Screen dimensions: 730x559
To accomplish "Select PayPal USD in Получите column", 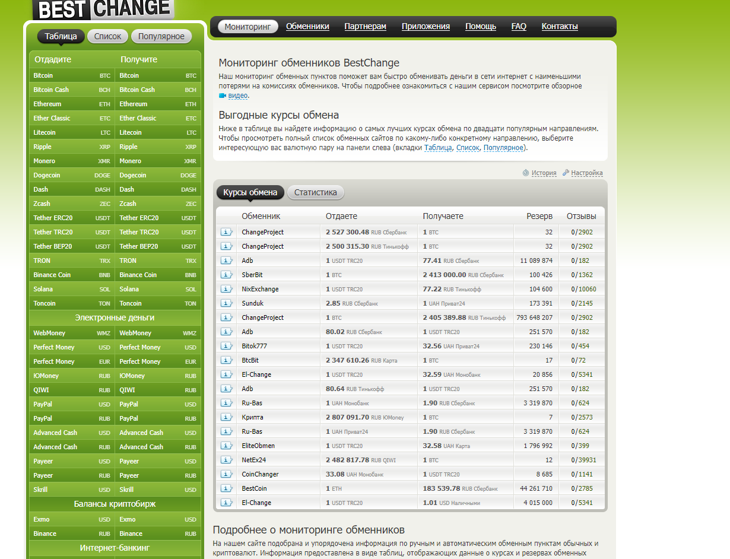I will click(158, 404).
